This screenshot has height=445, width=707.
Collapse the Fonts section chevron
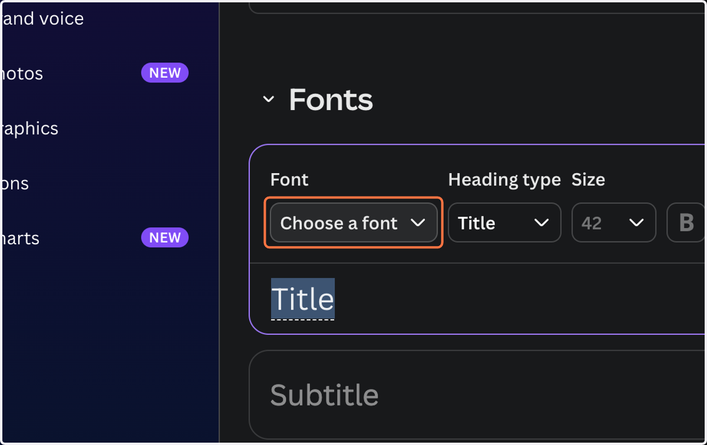coord(268,99)
